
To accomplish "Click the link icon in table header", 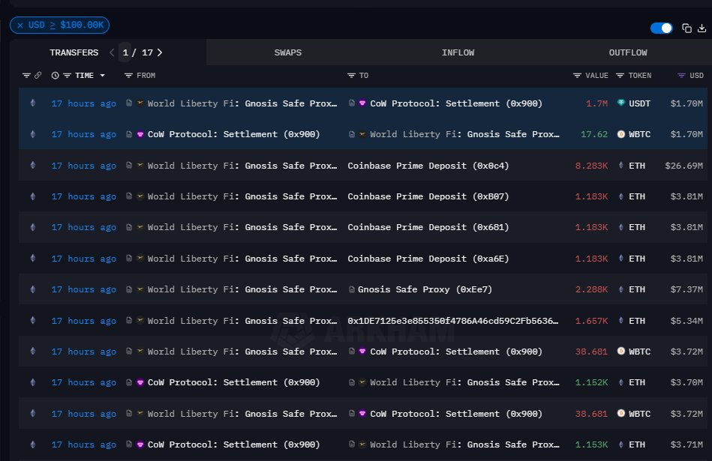I will pos(38,75).
